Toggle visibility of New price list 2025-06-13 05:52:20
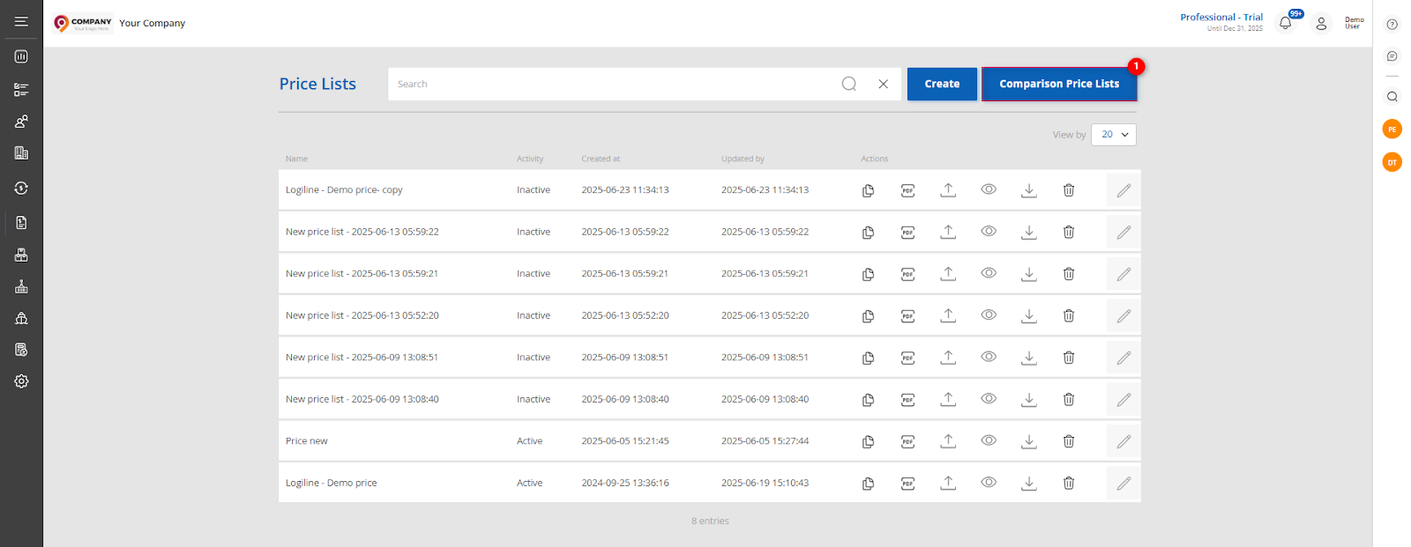 click(x=989, y=314)
